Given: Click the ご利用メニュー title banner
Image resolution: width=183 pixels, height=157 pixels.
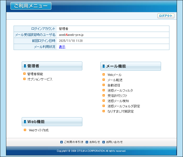Looking at the screenshot, I should click(x=31, y=6).
